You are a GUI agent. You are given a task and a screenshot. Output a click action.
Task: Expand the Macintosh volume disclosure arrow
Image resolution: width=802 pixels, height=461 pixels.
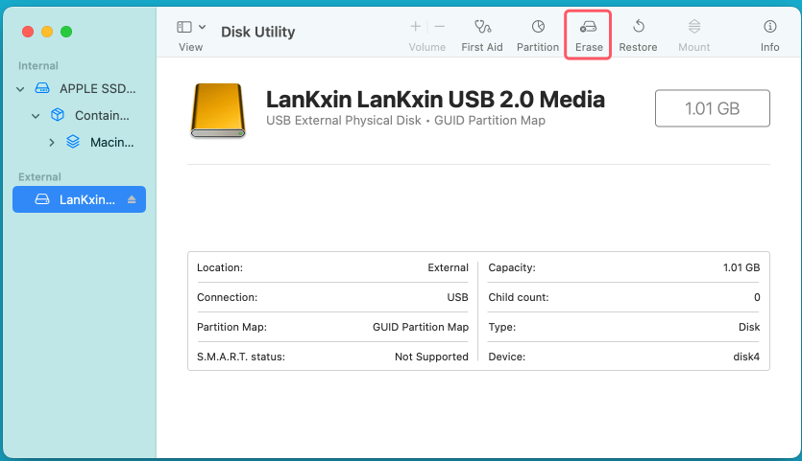pyautogui.click(x=52, y=143)
